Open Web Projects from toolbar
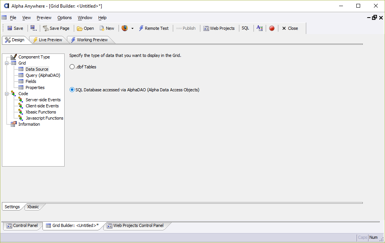The width and height of the screenshot is (385, 243). (219, 28)
